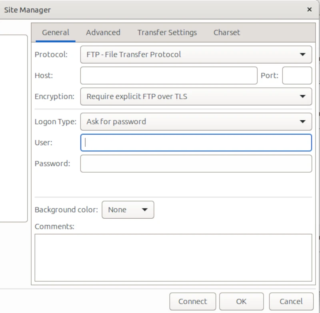Click into the Host text field
320x313 pixels.
(x=168, y=76)
